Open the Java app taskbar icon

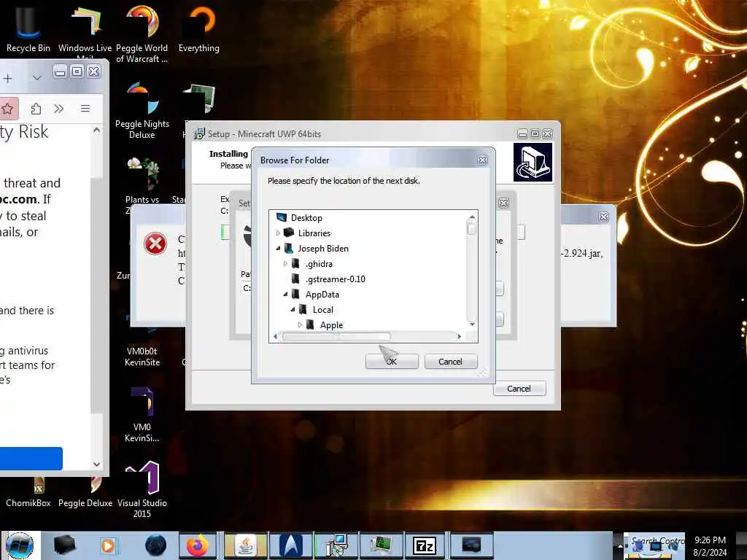(245, 545)
